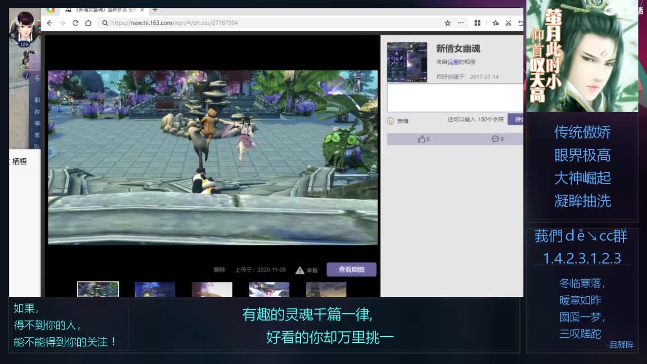Click the 查看原图 view original button
Viewport: 647px width, 364px height.
pos(351,269)
